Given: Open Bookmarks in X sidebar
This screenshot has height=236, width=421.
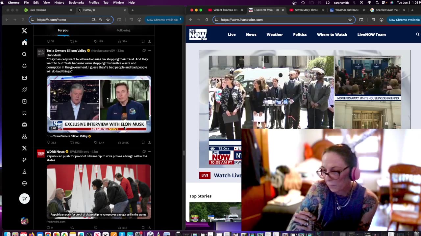Looking at the screenshot, I should coord(24,113).
